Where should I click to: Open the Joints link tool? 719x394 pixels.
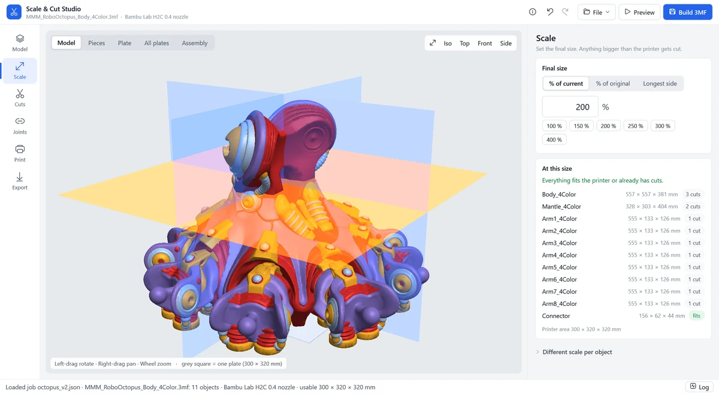20,126
